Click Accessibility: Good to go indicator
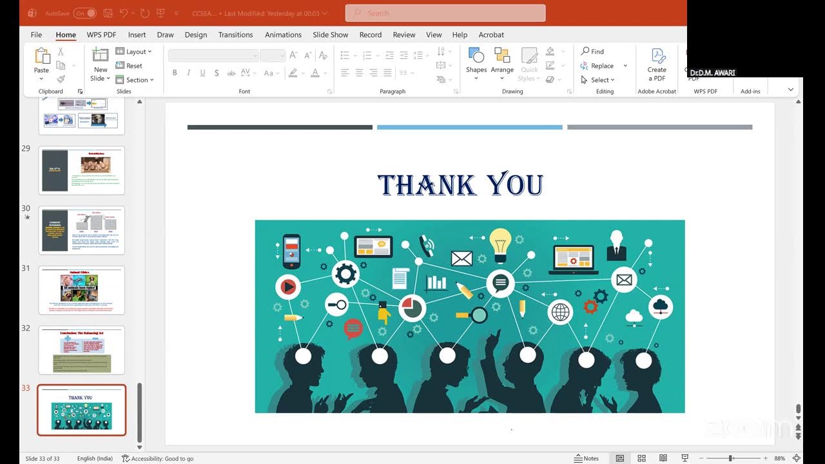825x464 pixels. [158, 459]
